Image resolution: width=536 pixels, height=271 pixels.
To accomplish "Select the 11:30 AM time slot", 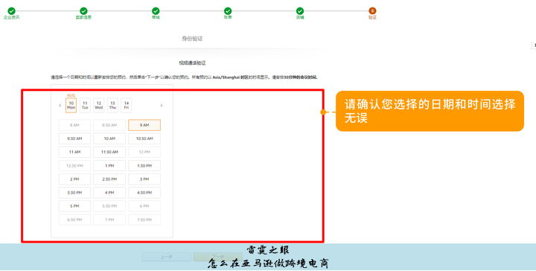I will click(x=109, y=152).
